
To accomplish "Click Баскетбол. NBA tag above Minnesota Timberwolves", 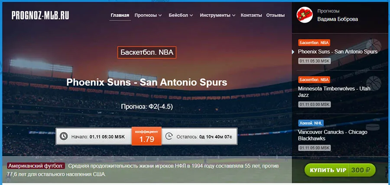I will (314, 80).
